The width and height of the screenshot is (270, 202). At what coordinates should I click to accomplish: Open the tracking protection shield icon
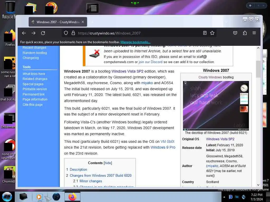point(66,33)
